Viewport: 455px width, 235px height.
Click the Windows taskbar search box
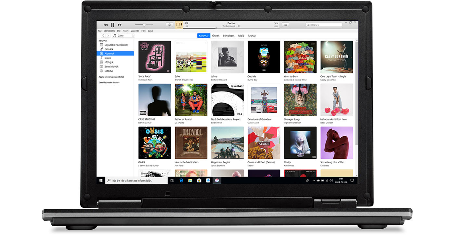click(x=136, y=180)
